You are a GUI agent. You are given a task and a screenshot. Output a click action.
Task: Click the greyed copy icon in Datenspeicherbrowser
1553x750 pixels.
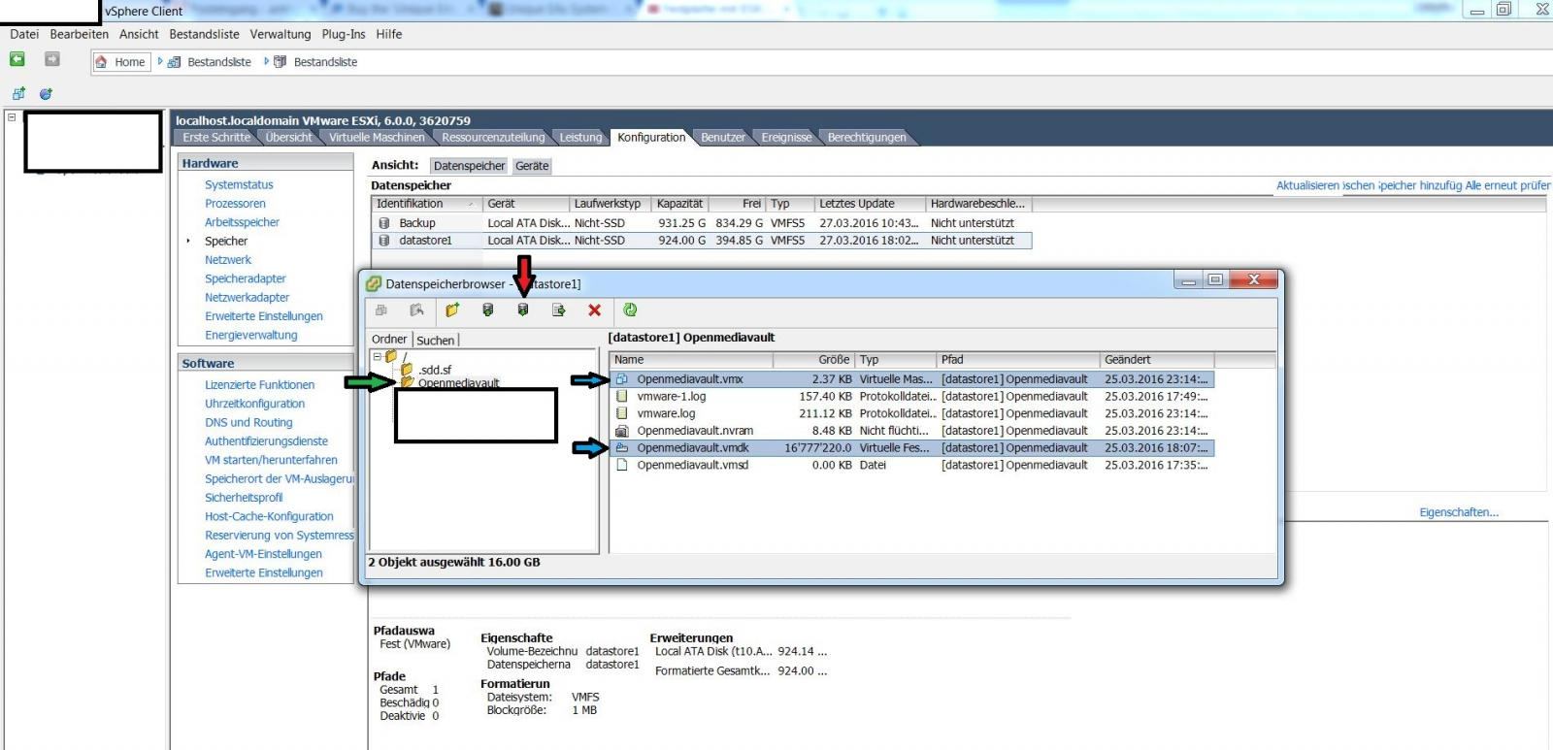point(381,310)
